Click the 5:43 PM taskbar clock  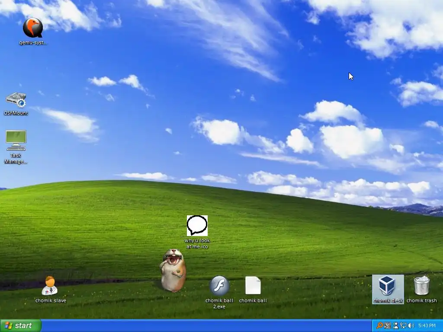point(427,326)
